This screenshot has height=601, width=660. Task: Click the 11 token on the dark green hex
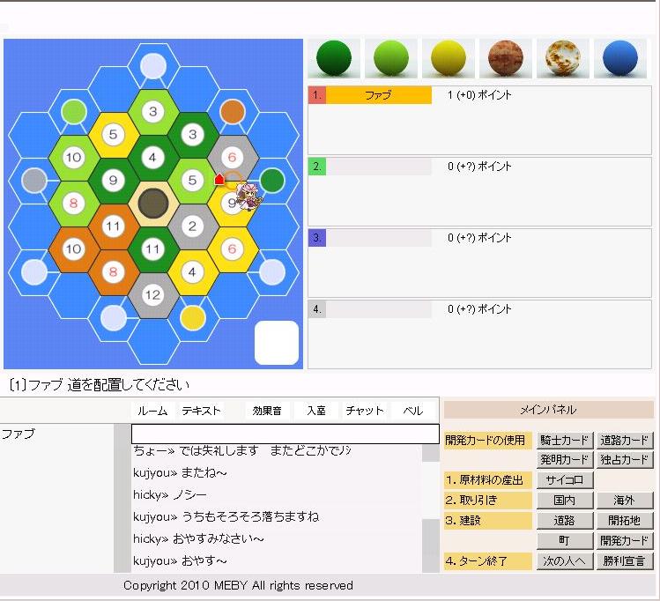tap(152, 249)
